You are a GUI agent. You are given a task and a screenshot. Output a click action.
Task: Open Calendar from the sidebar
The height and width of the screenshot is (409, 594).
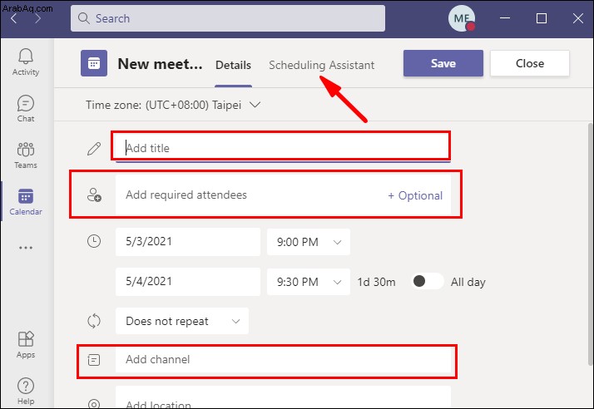click(26, 202)
